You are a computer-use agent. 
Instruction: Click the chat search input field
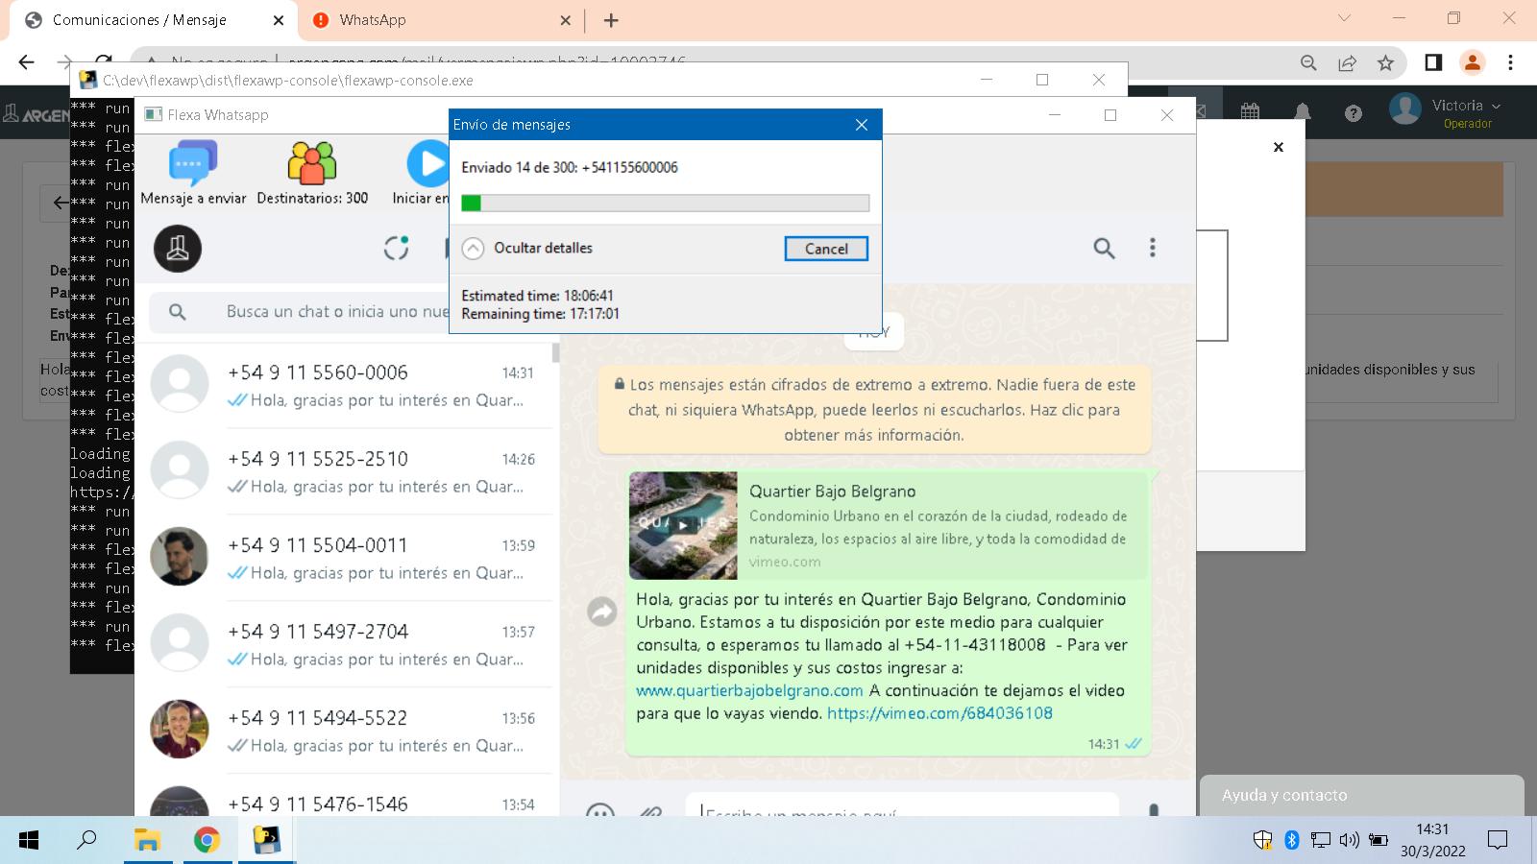coord(336,312)
